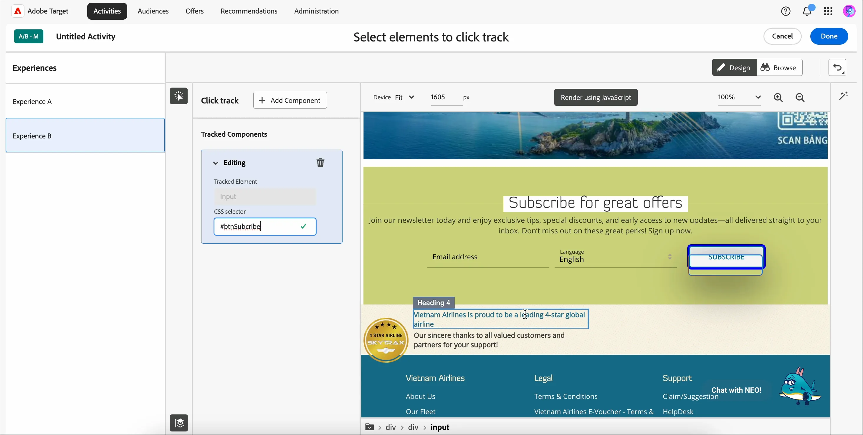Click the CSS selector input field

point(265,227)
